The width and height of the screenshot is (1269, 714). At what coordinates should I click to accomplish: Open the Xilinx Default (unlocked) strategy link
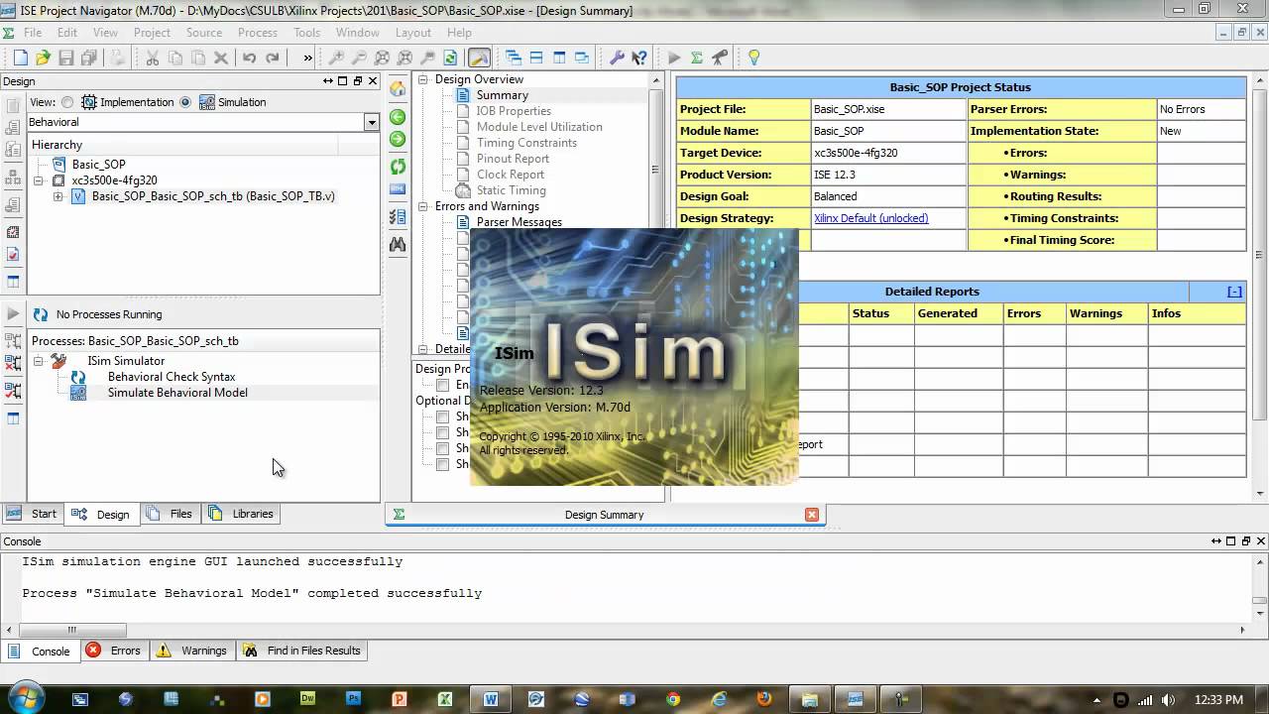click(x=870, y=218)
